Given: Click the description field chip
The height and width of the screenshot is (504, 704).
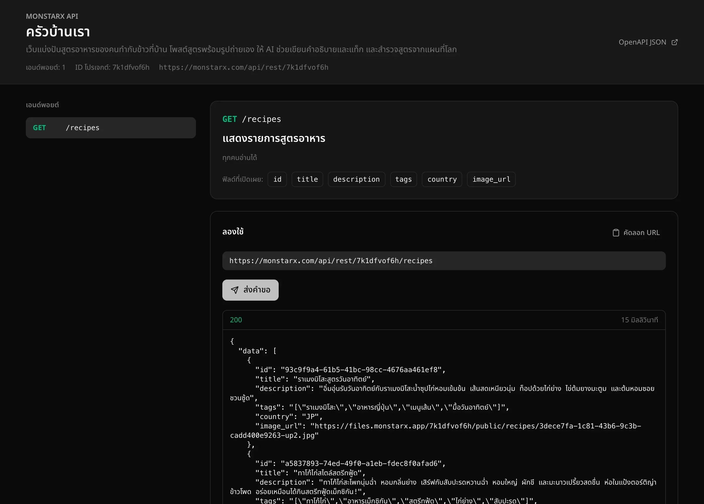Looking at the screenshot, I should (x=356, y=179).
